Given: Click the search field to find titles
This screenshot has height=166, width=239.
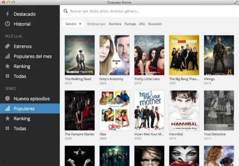Looking at the screenshot, I should [149, 11].
